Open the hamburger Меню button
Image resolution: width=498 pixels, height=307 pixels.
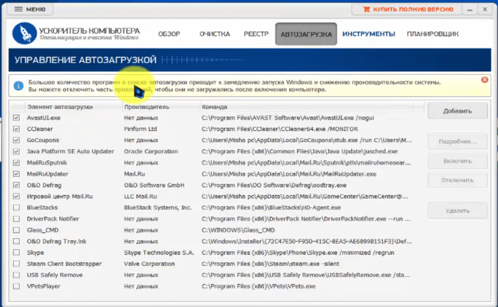(x=30, y=9)
